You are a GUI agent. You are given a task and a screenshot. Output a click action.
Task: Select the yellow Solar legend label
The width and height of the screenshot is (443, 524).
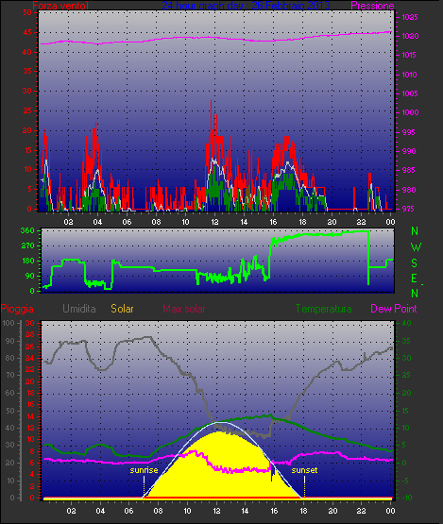(122, 309)
